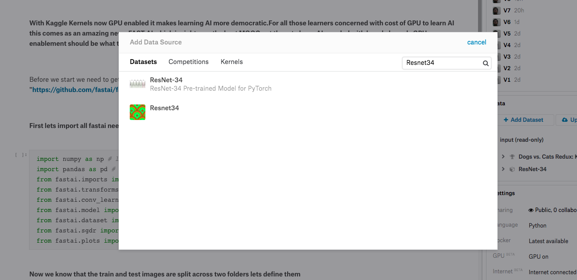
Task: Click the 'from fastai.plots' code line
Action: (x=77, y=241)
